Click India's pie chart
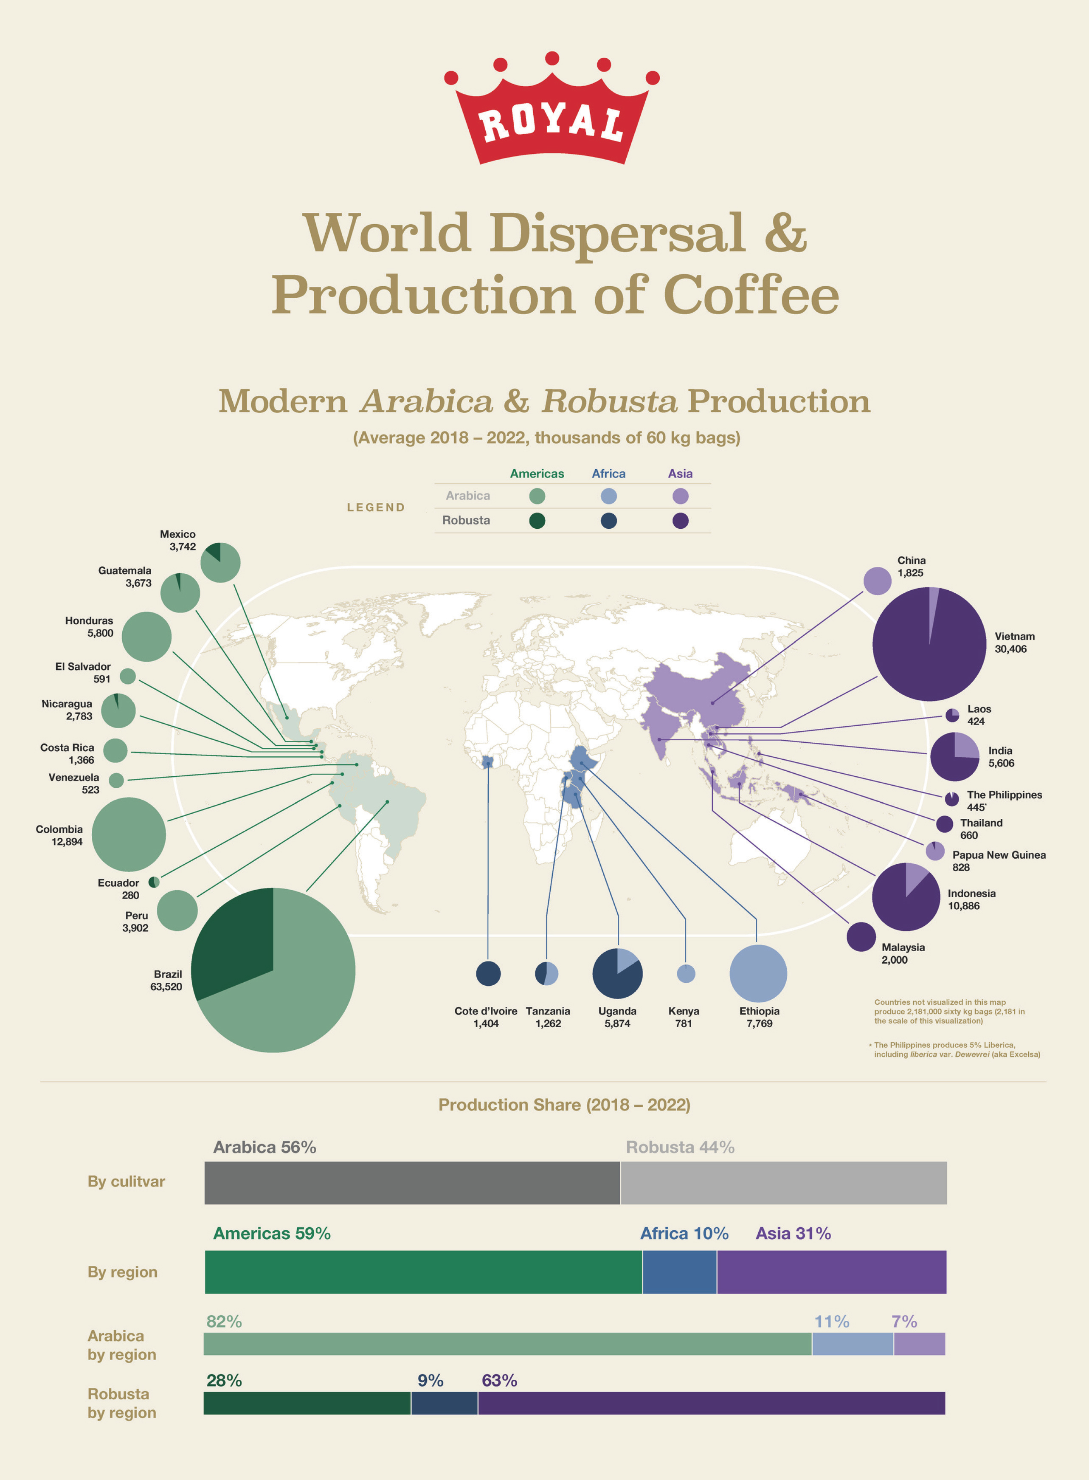 coord(954,756)
